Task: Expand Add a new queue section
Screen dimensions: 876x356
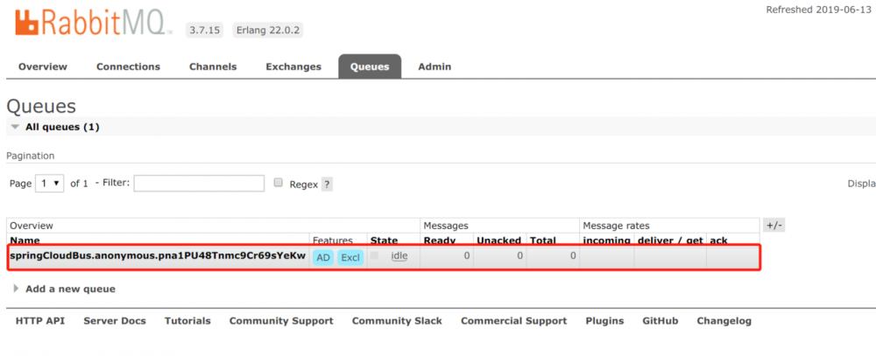Action: click(64, 289)
